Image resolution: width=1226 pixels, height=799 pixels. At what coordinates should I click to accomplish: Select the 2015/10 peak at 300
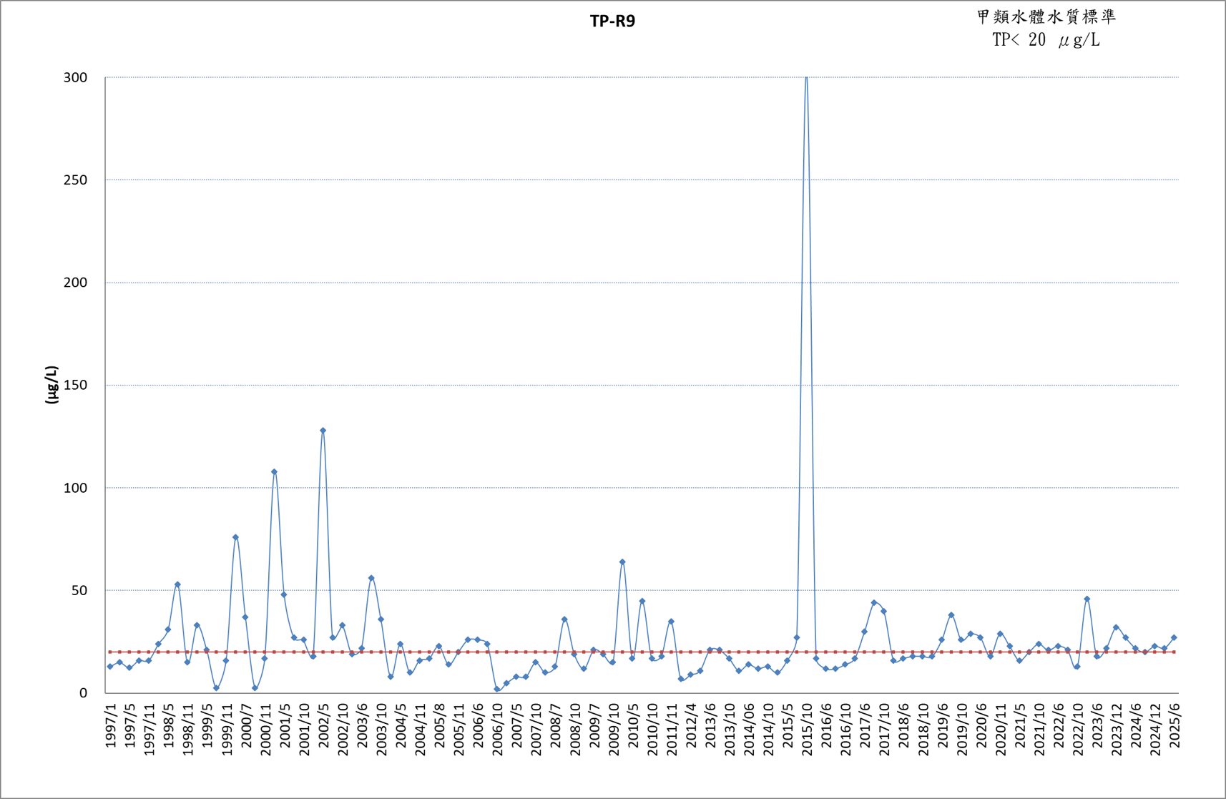coord(806,77)
